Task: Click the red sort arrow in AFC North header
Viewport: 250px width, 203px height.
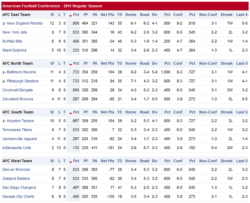Action: point(70,65)
